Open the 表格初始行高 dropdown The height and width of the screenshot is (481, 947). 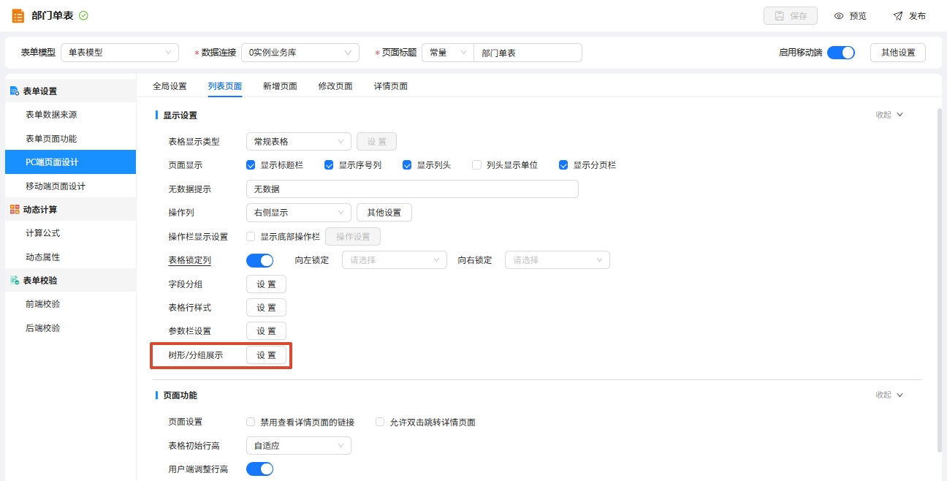(299, 446)
